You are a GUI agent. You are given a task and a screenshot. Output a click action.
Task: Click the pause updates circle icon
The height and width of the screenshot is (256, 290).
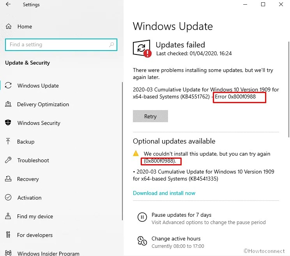coord(142,217)
